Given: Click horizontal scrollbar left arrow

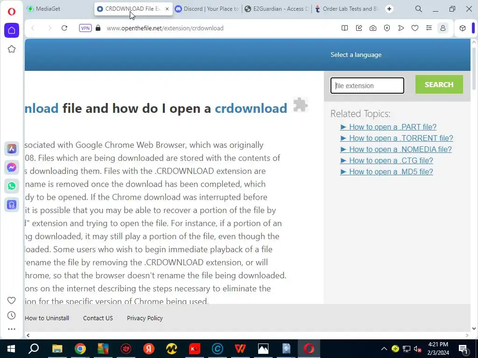Looking at the screenshot, I should click(28, 335).
